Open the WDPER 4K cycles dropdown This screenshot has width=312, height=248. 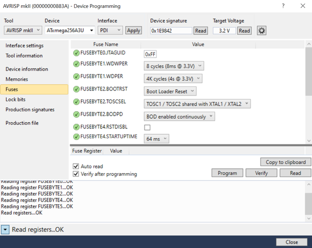coord(173,79)
